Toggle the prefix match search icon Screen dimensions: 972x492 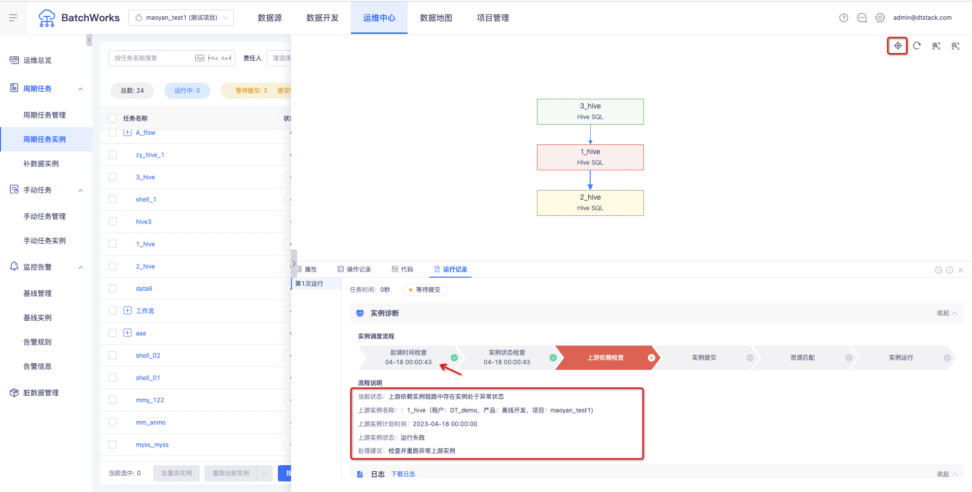(x=213, y=58)
